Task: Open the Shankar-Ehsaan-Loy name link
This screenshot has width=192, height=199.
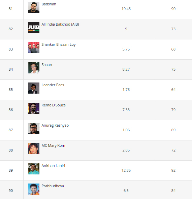Action: click(x=59, y=44)
